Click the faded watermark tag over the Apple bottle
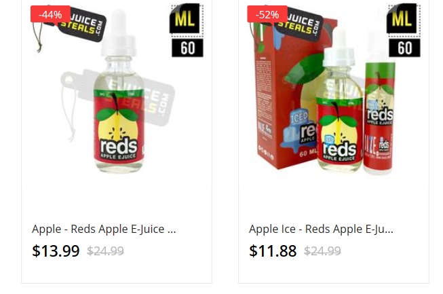Viewport: 443px width, 294px height. pos(117,98)
